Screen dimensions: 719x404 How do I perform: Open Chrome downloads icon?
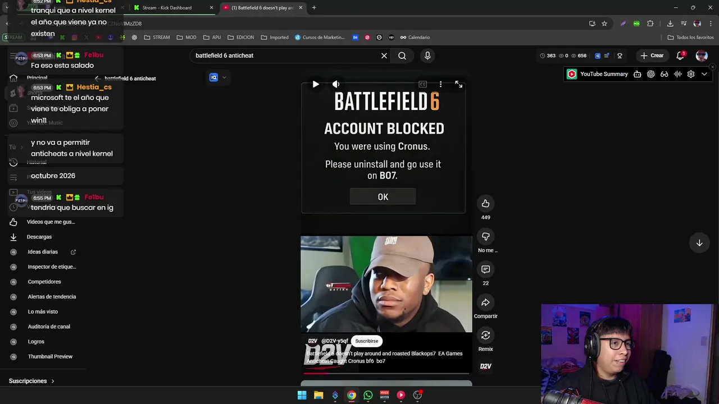[x=670, y=24]
